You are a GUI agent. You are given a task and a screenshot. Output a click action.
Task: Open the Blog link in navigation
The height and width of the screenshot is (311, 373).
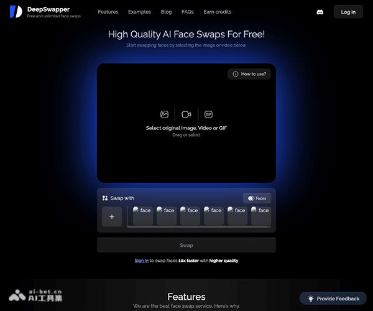(166, 12)
